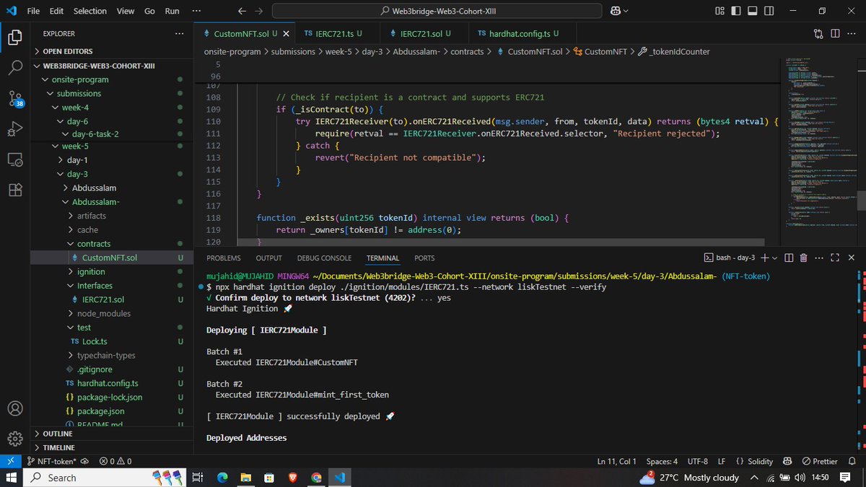Viewport: 866px width, 487px height.
Task: Click the remote window indicator in status bar
Action: 10,461
